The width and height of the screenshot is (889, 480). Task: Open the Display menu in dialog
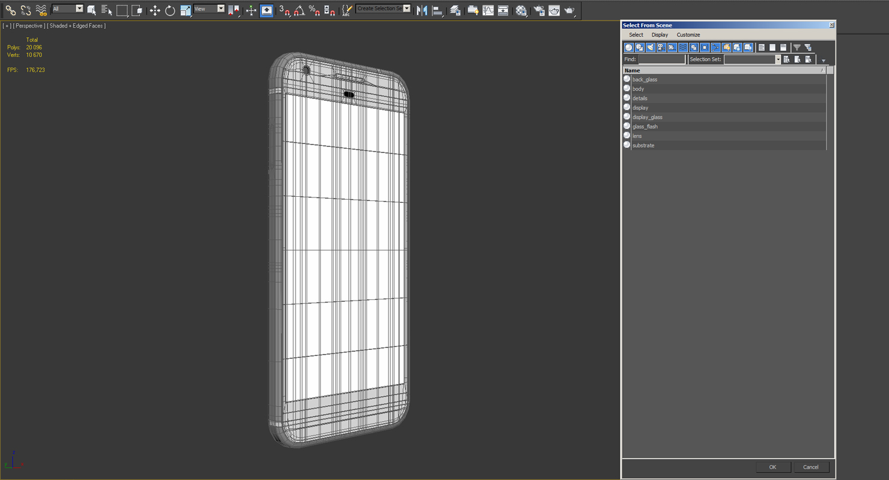coord(660,35)
